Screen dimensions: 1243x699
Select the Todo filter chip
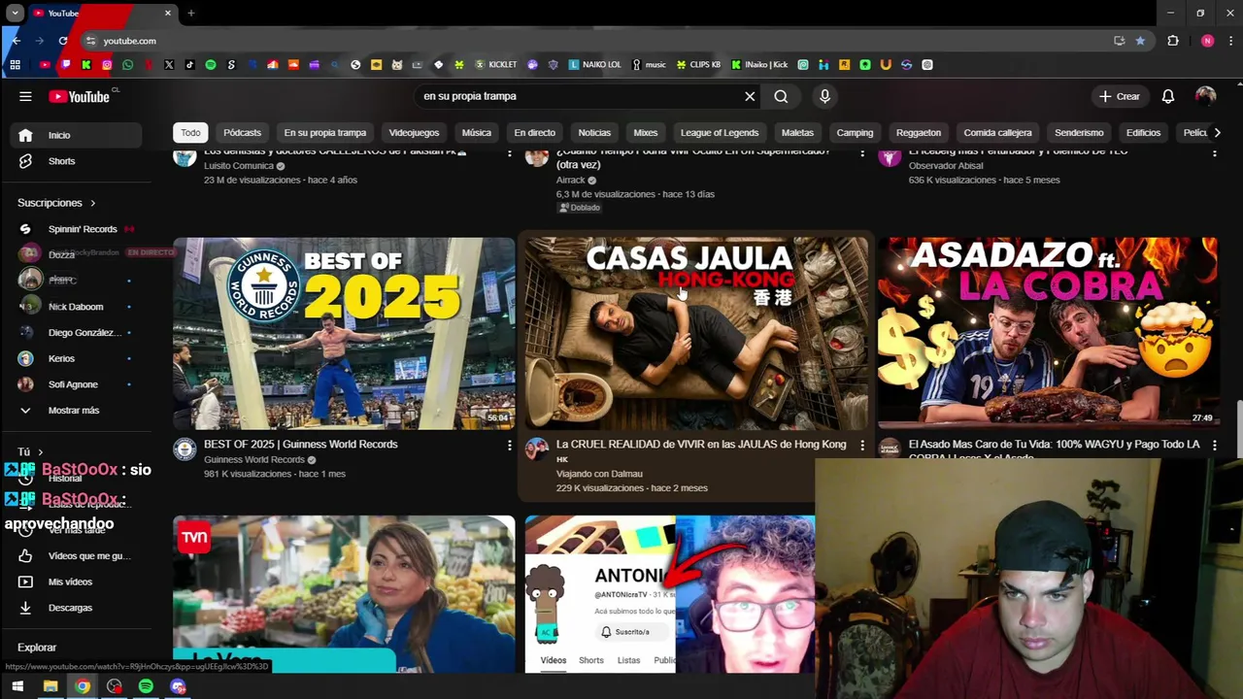[x=190, y=132]
